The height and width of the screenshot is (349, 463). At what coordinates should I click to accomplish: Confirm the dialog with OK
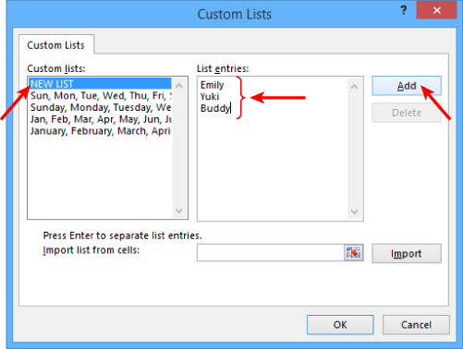pos(340,325)
